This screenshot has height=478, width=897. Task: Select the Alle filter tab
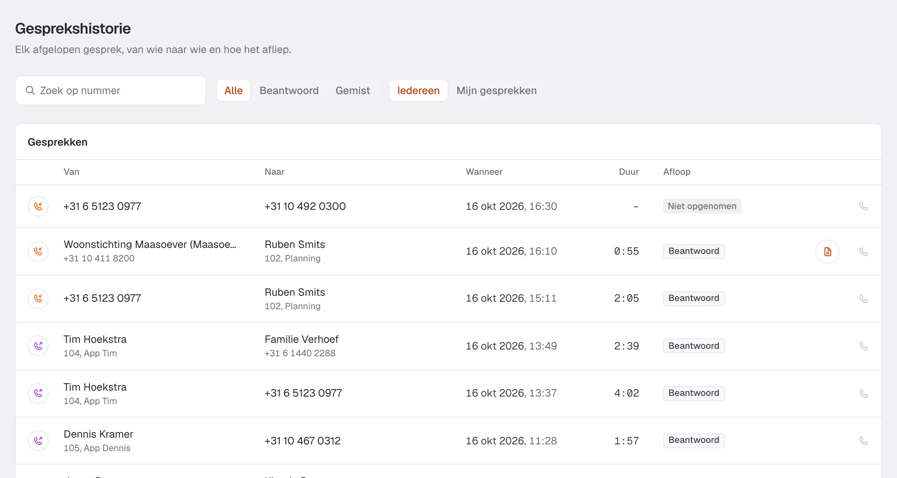click(234, 90)
